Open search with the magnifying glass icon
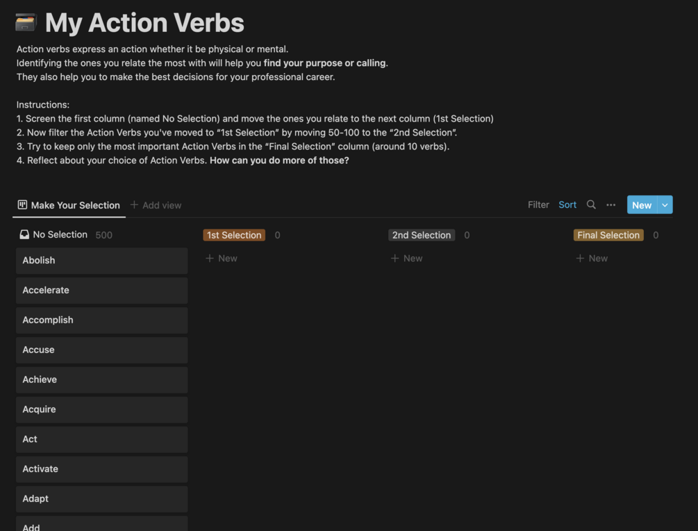 coord(591,204)
